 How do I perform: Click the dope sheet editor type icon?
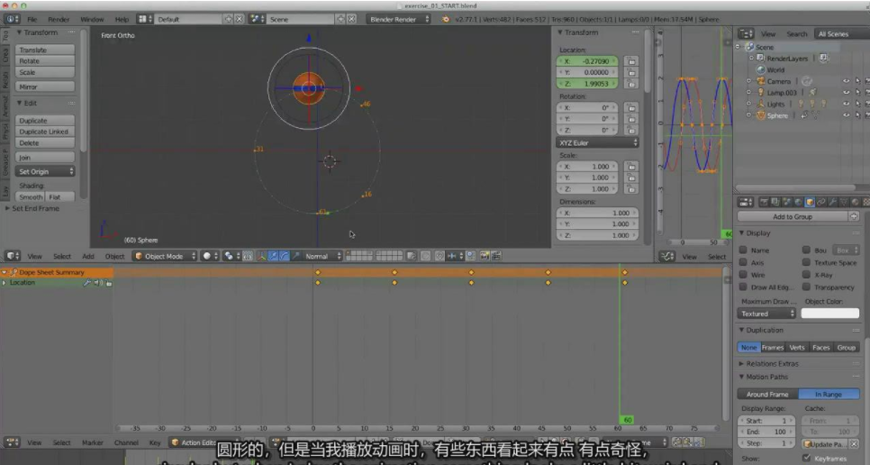[x=13, y=442]
